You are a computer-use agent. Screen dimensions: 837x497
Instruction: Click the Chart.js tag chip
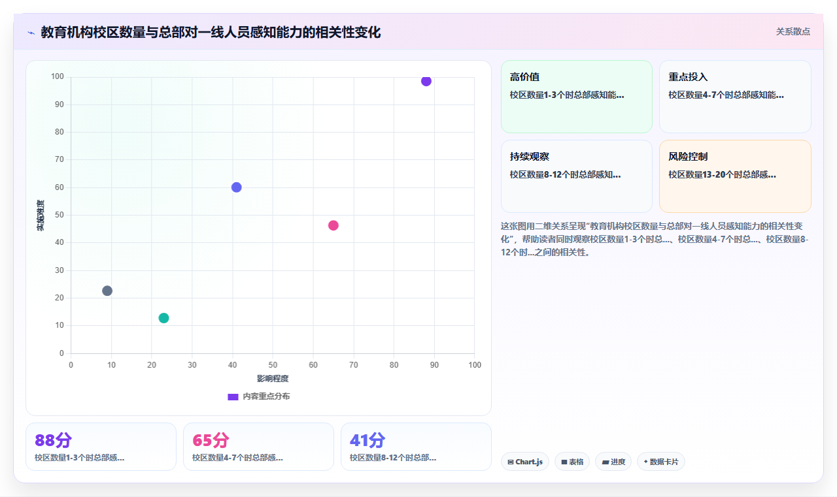click(x=525, y=462)
